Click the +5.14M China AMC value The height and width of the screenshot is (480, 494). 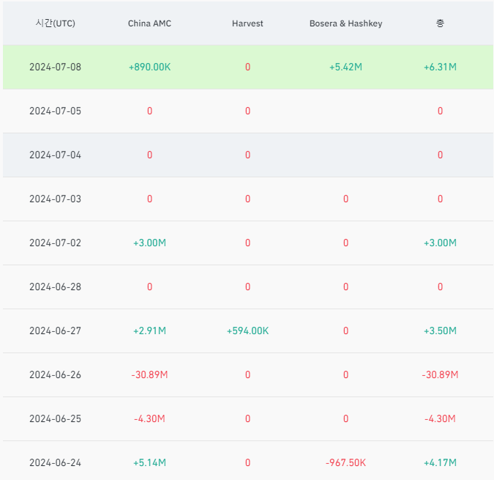(149, 462)
